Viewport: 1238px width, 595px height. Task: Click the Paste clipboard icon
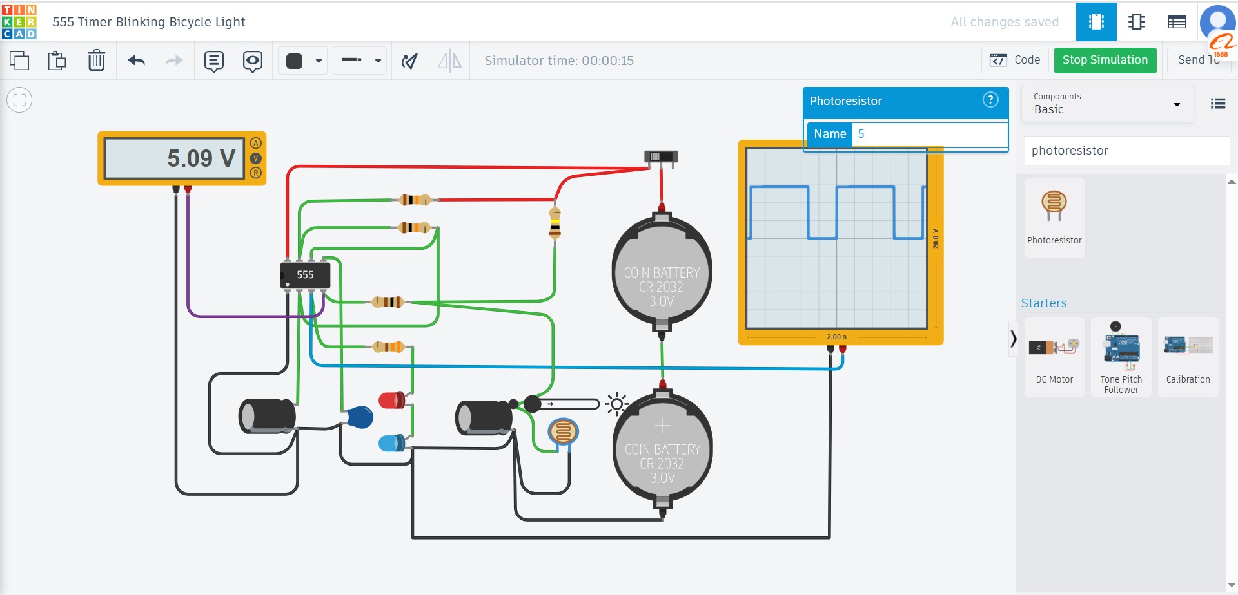(57, 61)
